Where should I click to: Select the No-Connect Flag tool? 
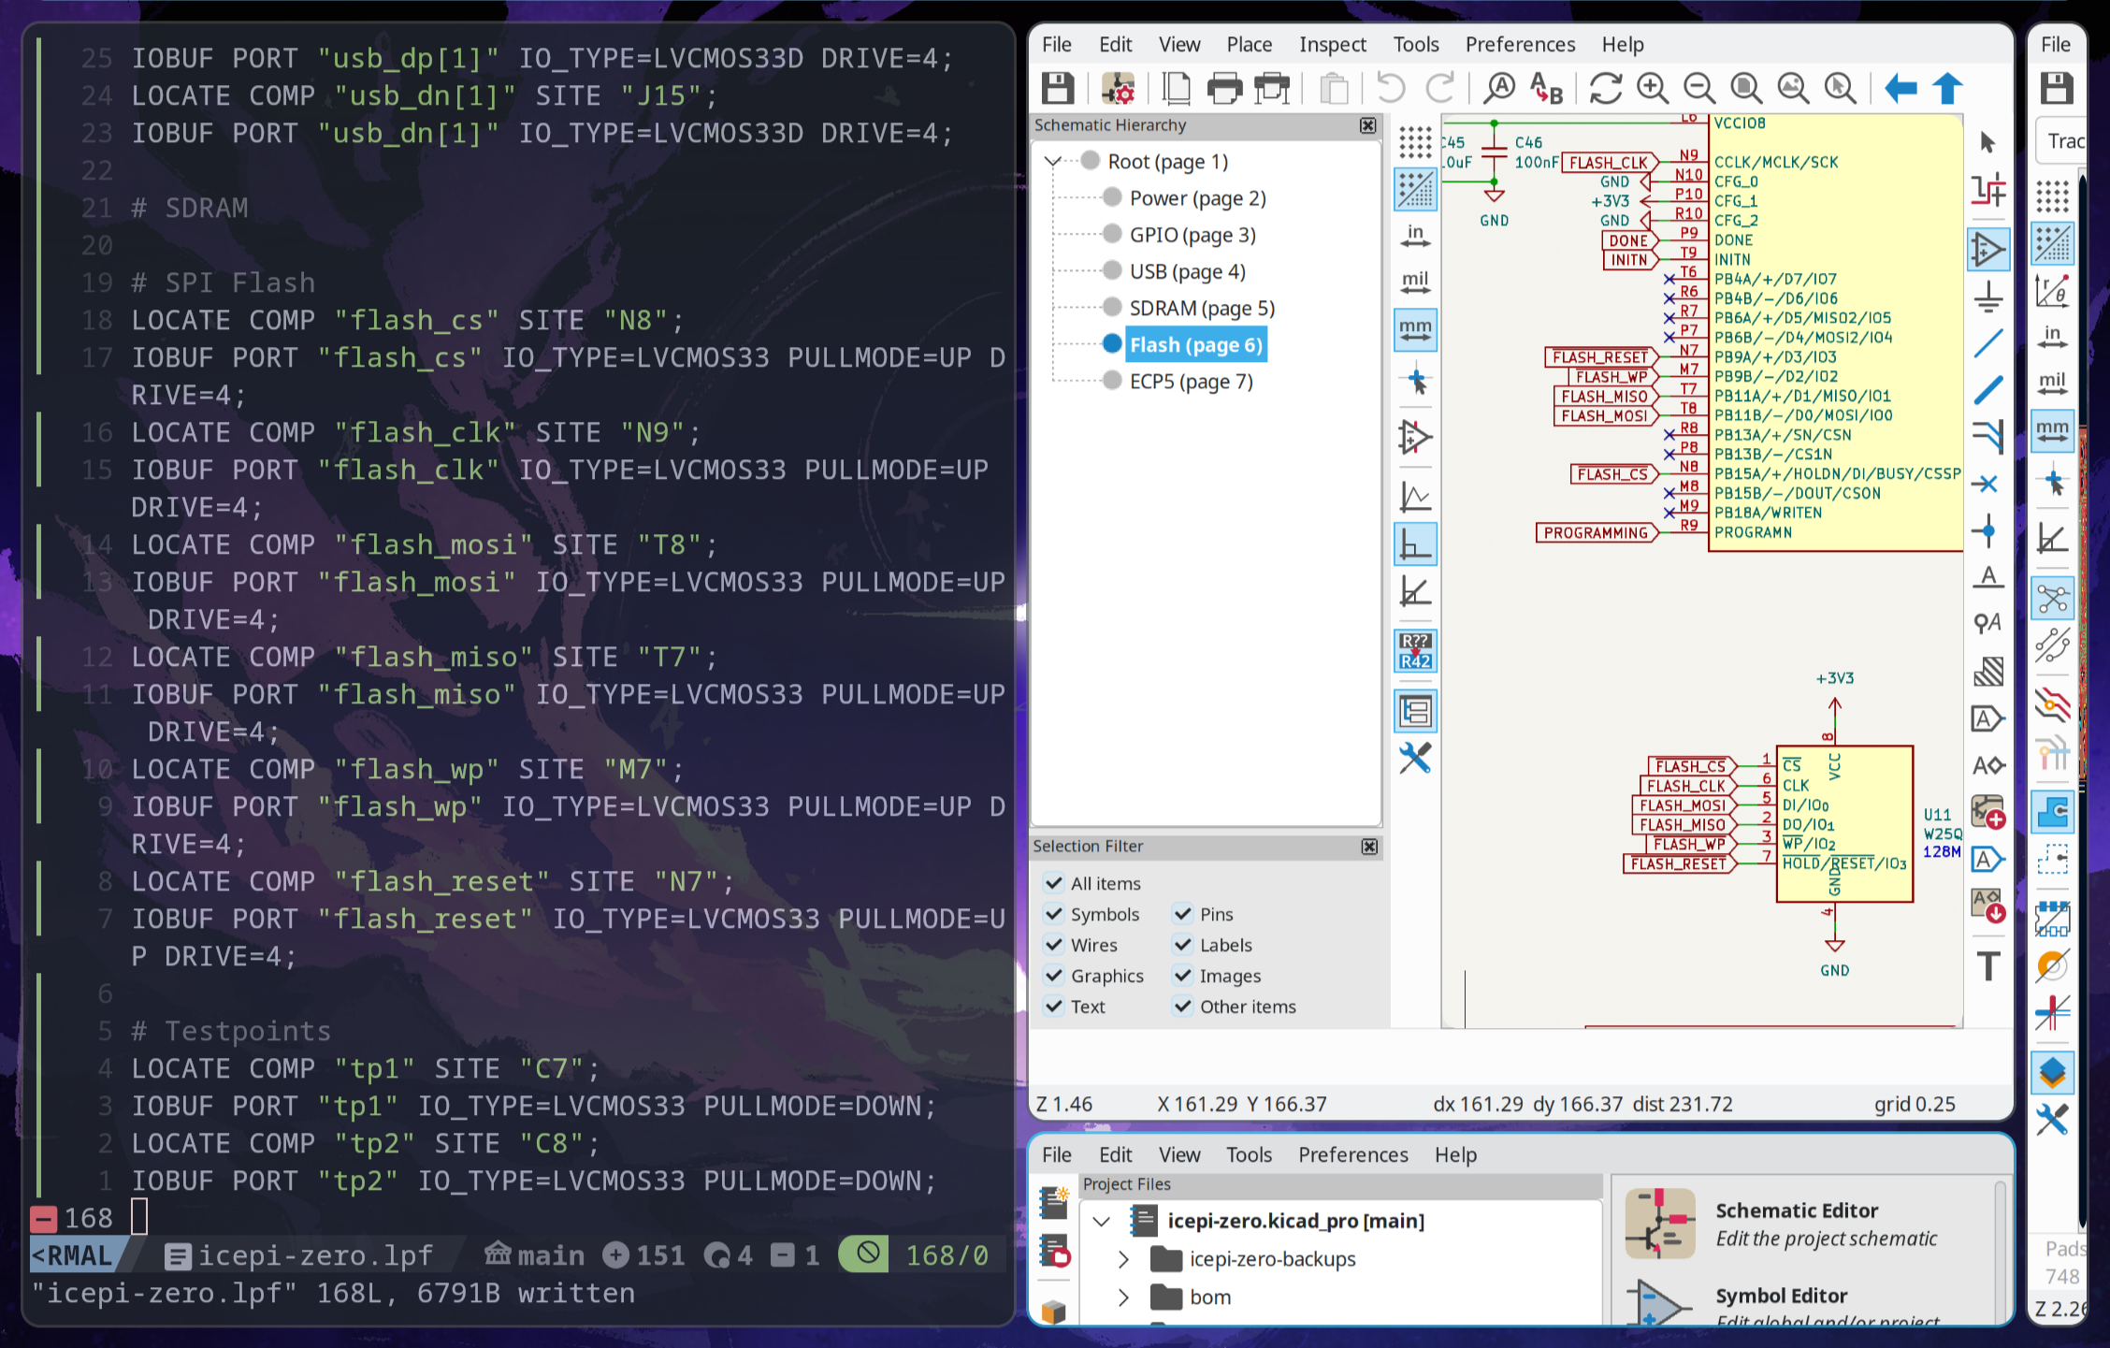pos(1988,484)
